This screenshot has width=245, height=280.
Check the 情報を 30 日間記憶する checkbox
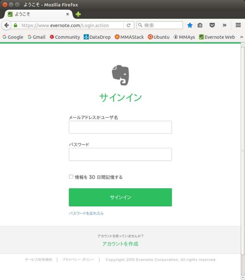(71, 177)
